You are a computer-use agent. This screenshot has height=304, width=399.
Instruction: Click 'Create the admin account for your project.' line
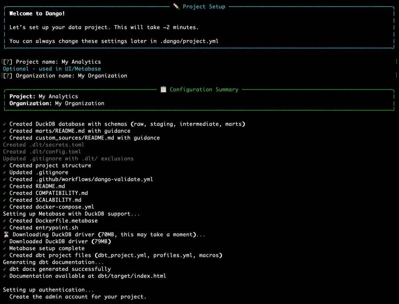[x=78, y=297]
